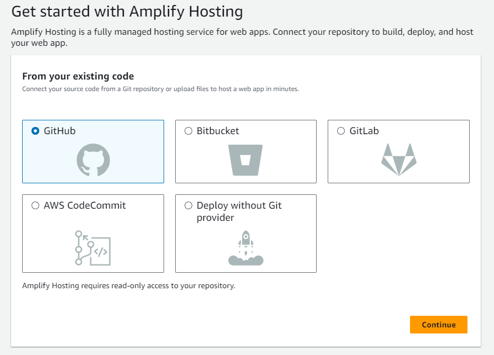Choose the Bitbucket radio button
This screenshot has height=355, width=494.
coord(188,131)
